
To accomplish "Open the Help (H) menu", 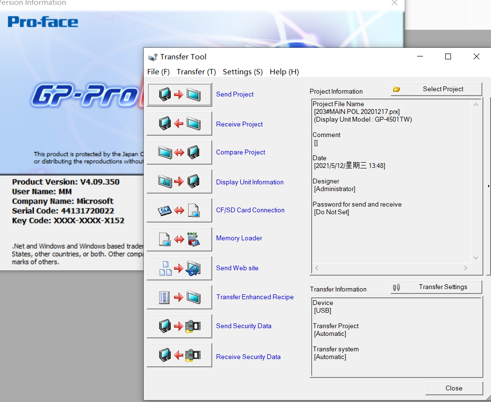I will pos(284,72).
